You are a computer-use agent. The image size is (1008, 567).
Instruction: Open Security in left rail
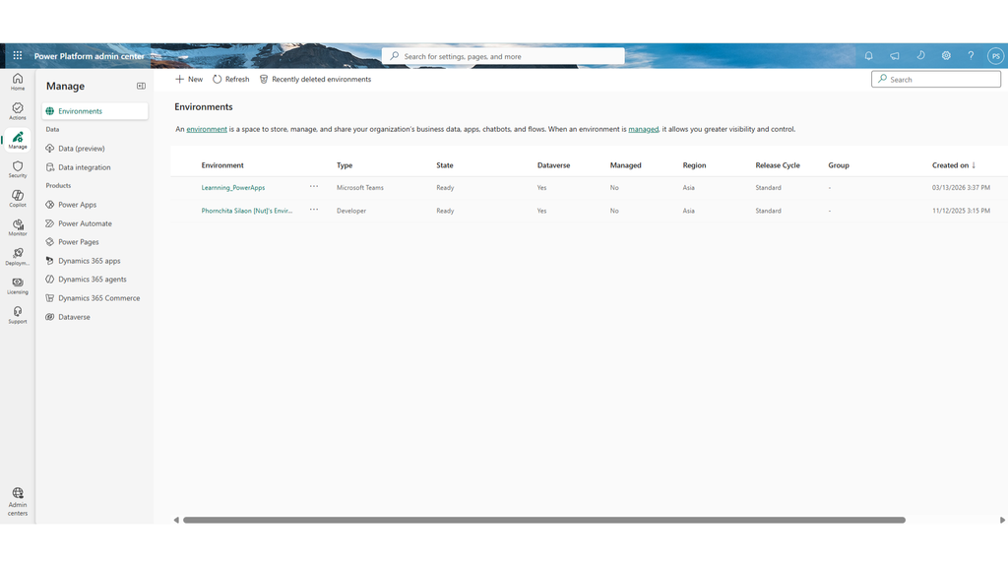(18, 169)
